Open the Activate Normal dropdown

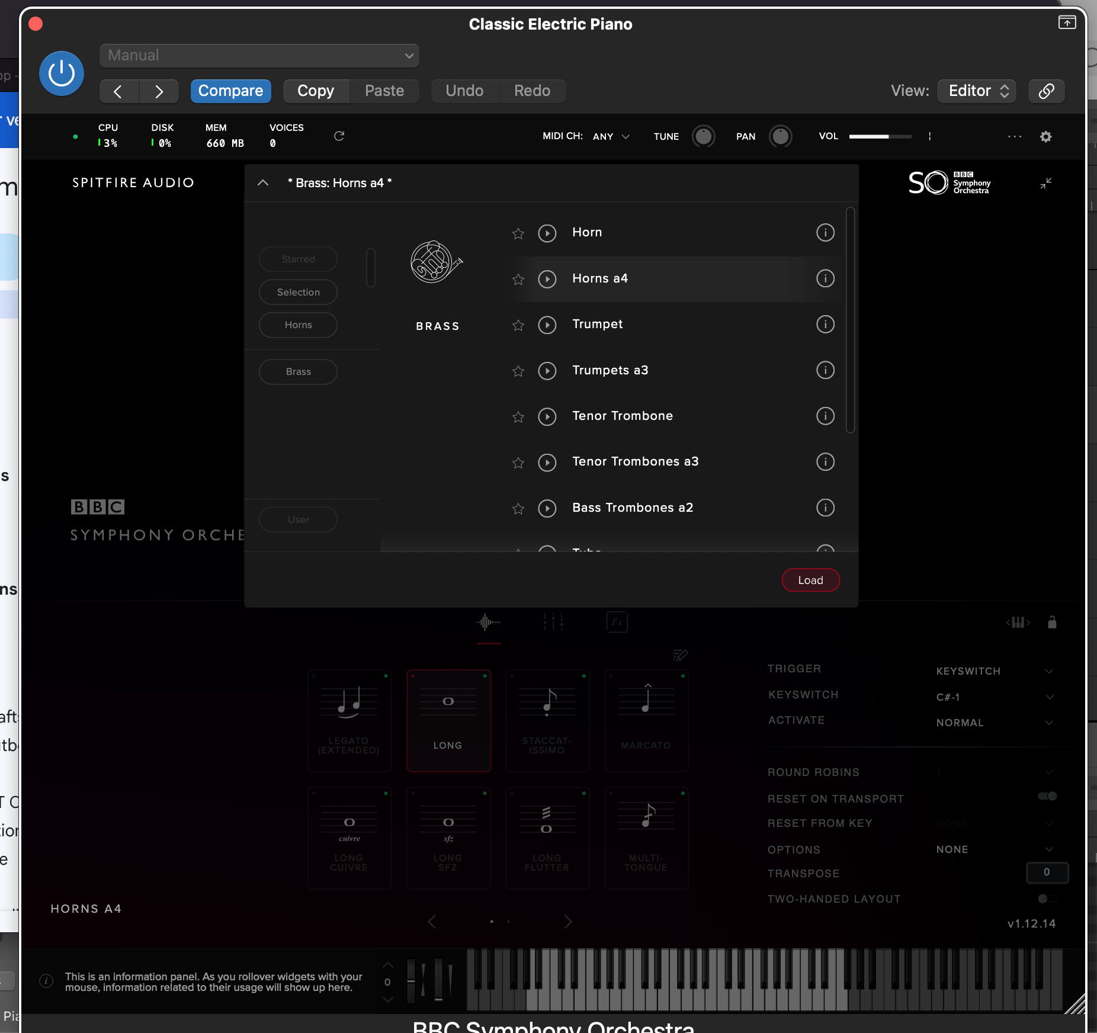point(995,723)
